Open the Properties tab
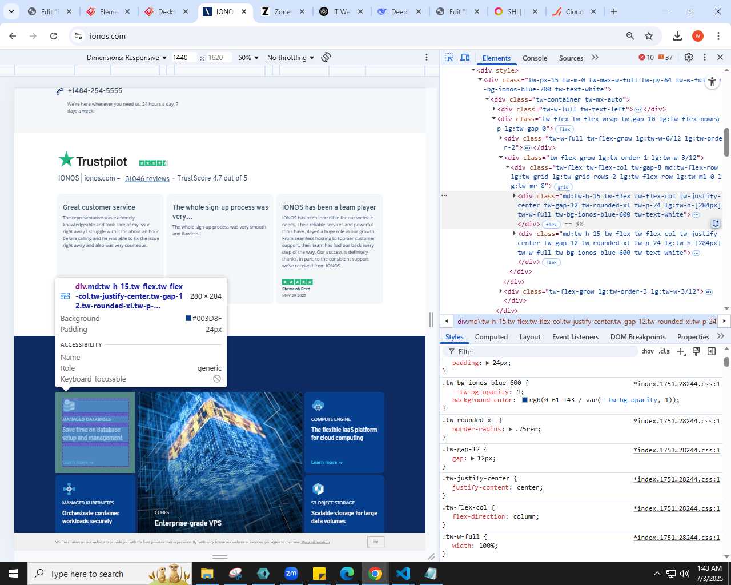 (693, 337)
